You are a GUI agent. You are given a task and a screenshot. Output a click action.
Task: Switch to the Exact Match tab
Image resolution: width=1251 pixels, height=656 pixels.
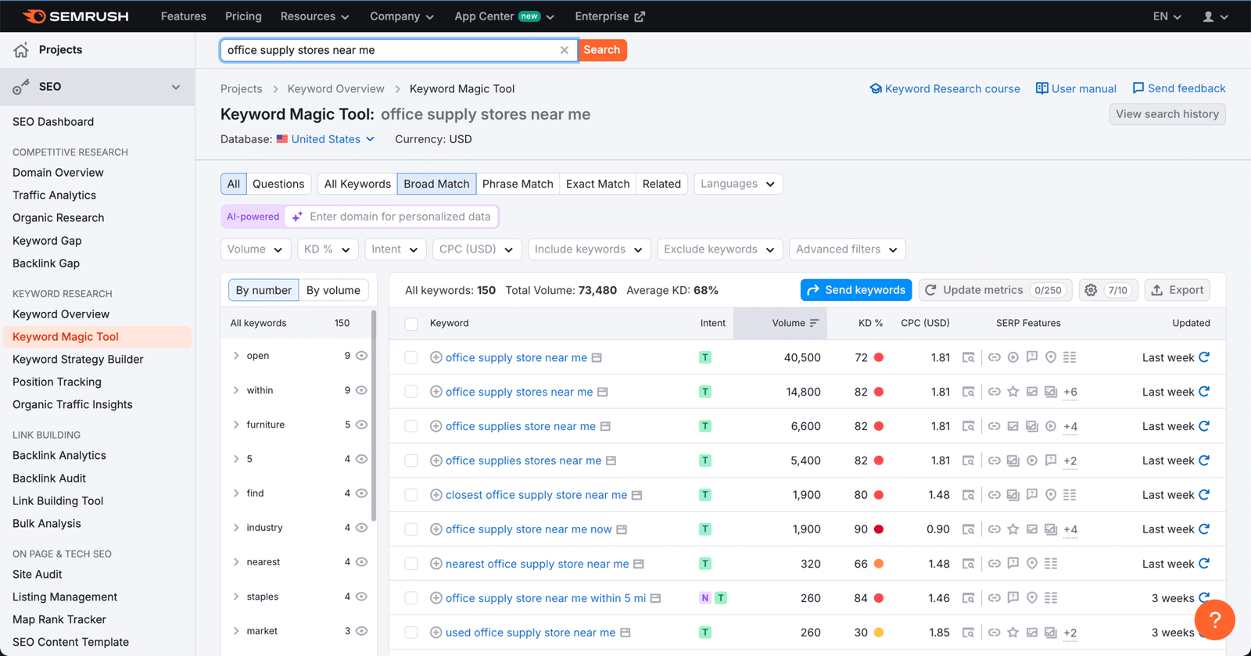pyautogui.click(x=597, y=184)
